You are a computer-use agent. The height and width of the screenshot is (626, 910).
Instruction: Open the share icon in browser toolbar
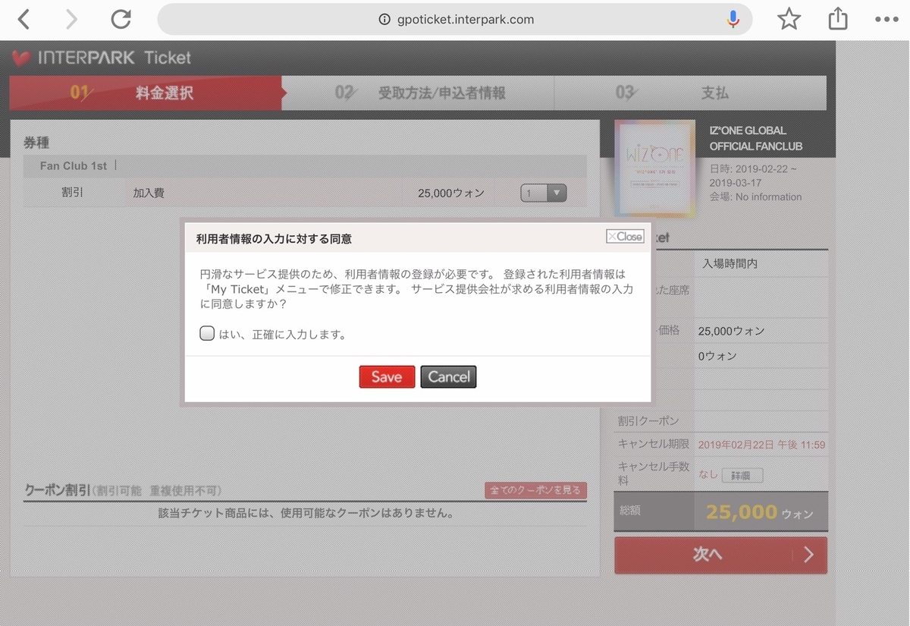838,19
